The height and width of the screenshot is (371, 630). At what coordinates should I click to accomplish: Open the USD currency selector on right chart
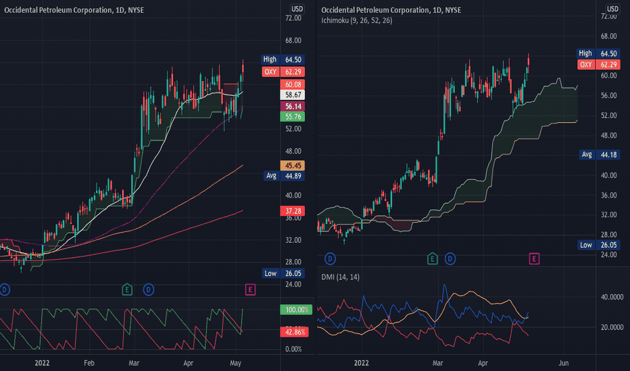pyautogui.click(x=612, y=9)
